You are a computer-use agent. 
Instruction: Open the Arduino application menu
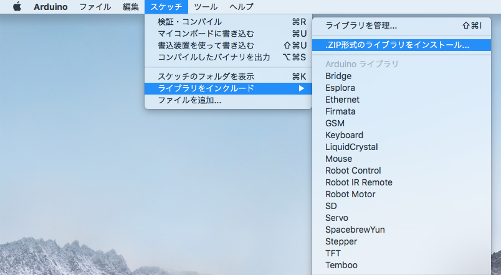50,7
